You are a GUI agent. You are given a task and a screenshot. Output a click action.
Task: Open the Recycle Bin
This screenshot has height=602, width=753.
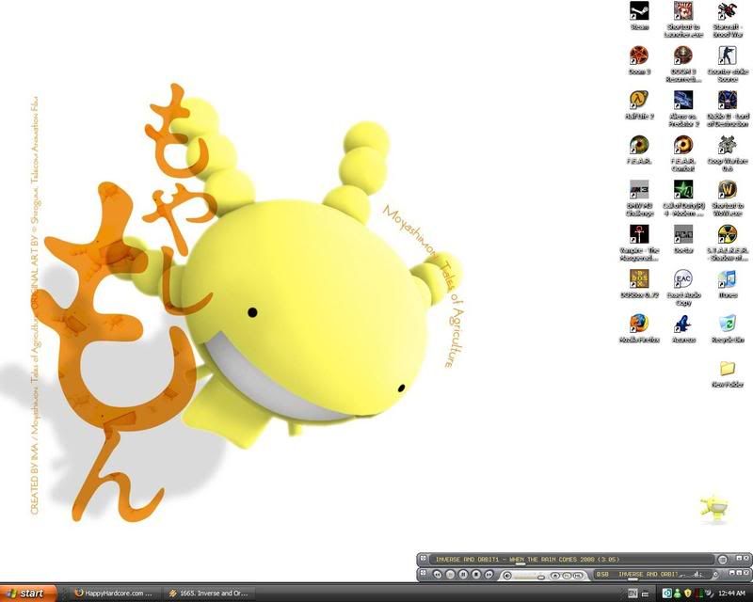tap(727, 324)
